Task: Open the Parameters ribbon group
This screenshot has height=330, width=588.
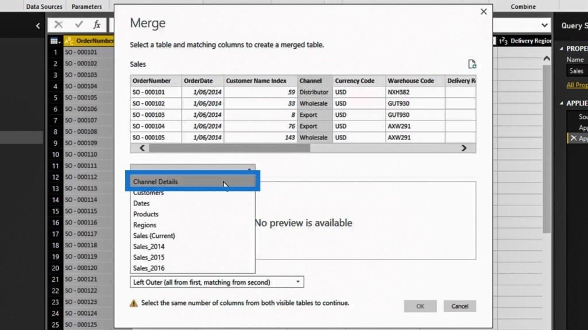Action: tap(87, 6)
